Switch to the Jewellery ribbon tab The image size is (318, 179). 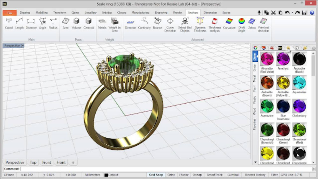[91, 13]
